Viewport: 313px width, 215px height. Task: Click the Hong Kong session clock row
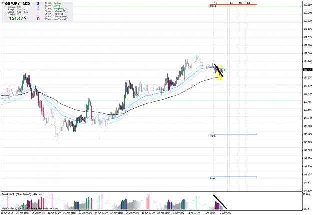click(x=54, y=9)
